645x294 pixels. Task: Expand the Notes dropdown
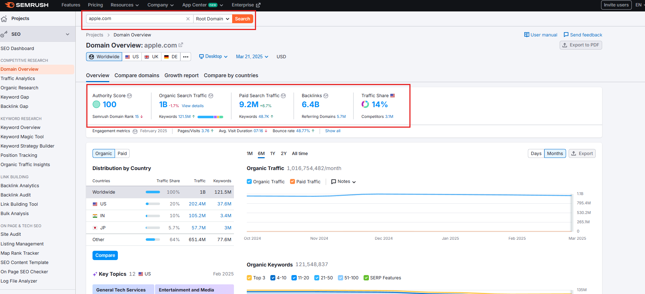[x=344, y=181]
